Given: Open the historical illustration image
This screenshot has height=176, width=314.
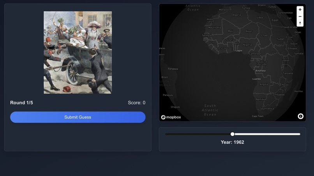Looking at the screenshot, I should pyautogui.click(x=78, y=52).
